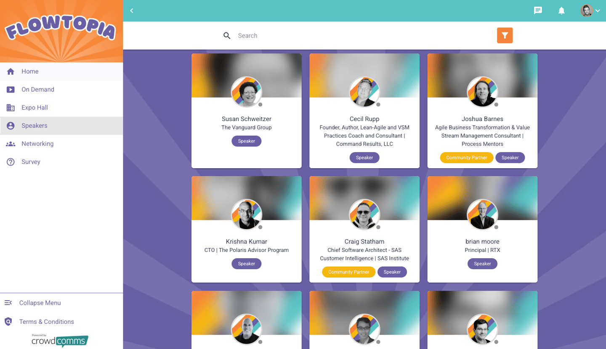
Task: Click Joshua Barnes' Community Partner tag
Action: coord(467,158)
